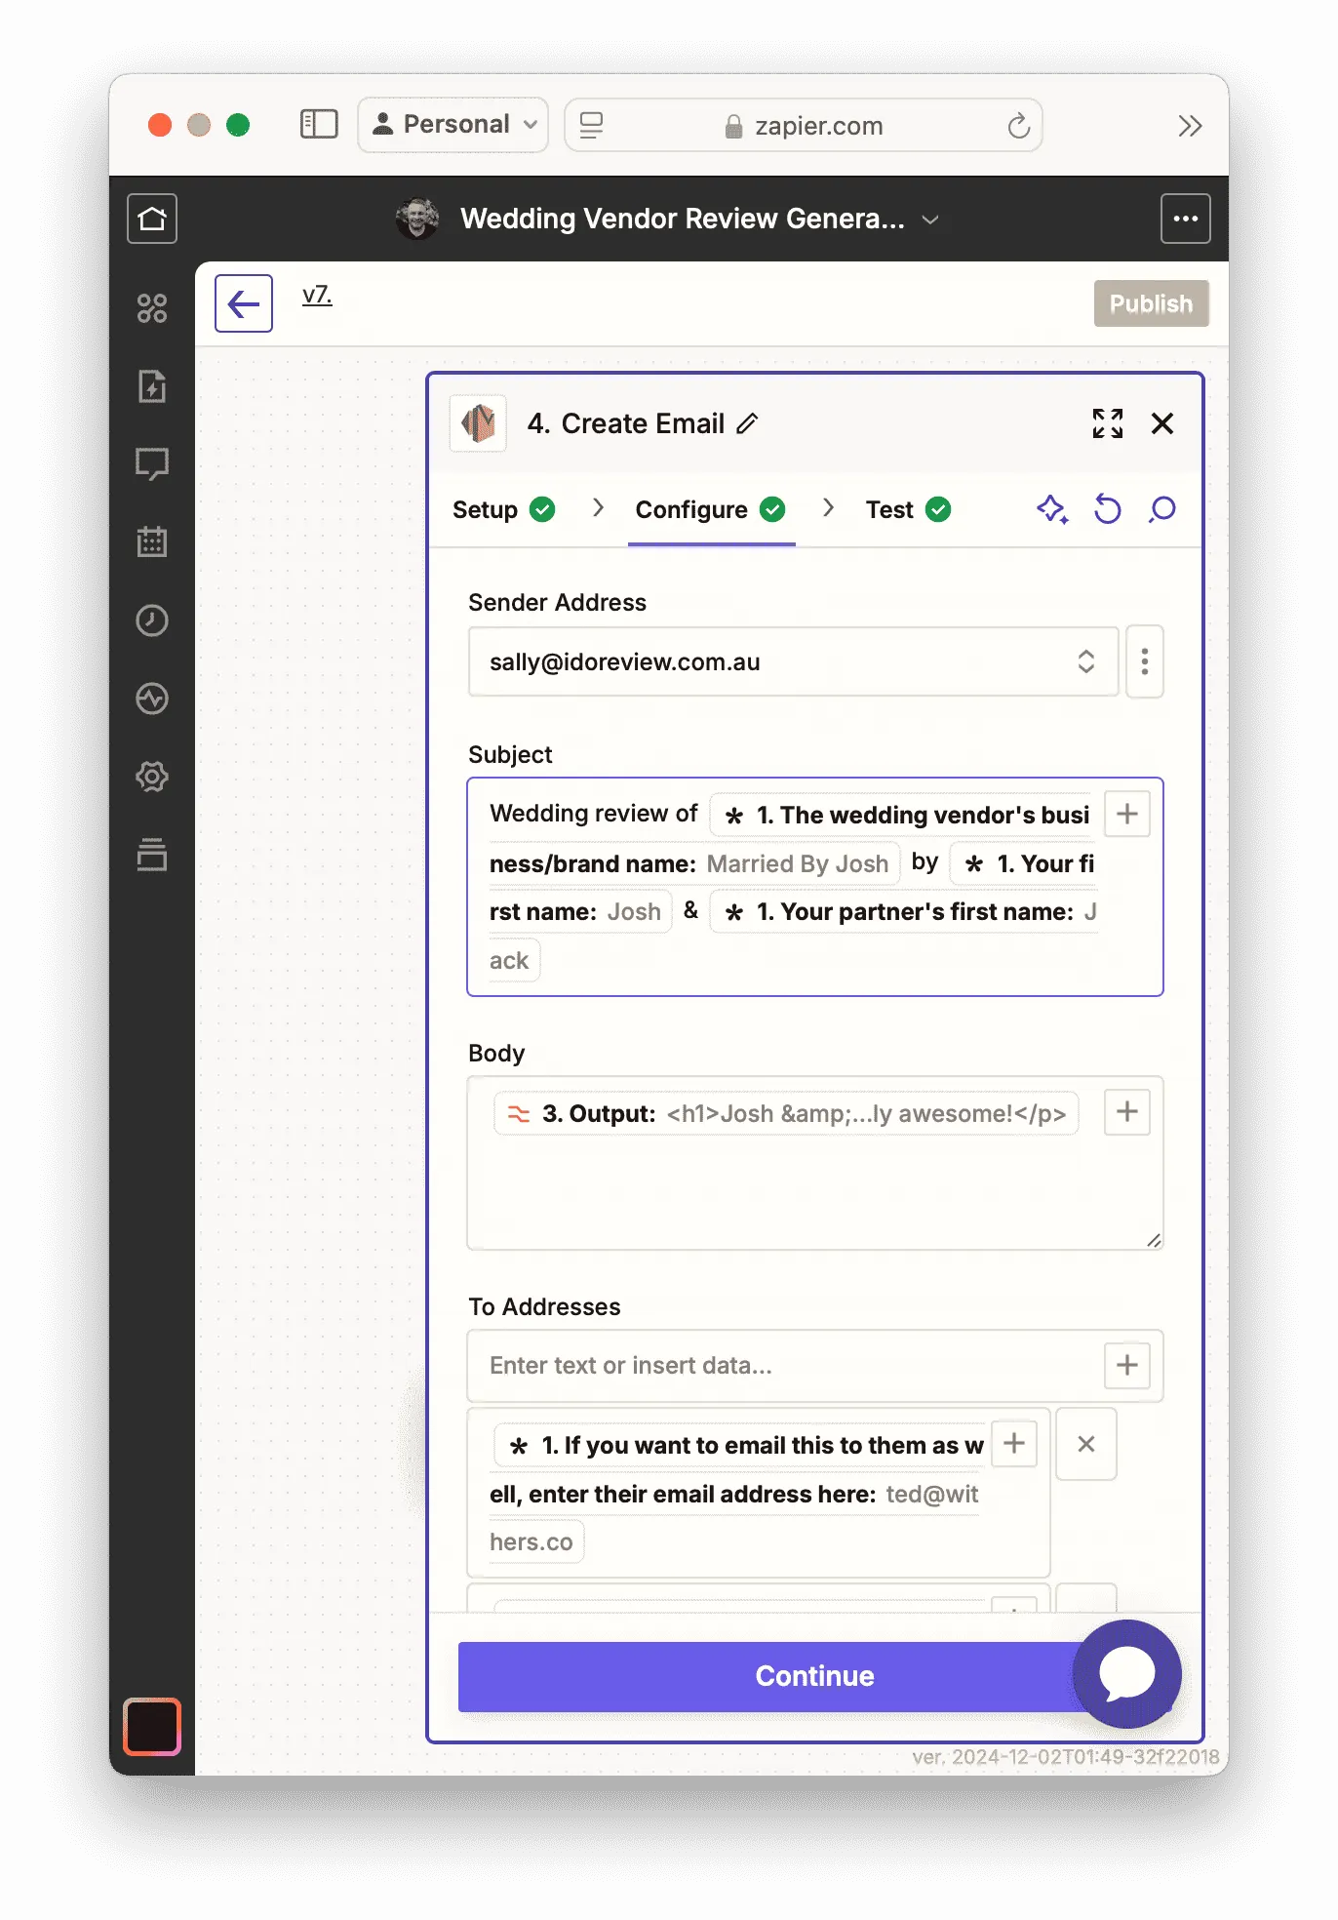Click the AI sparkle icon
Viewport: 1338px width, 1920px height.
(1052, 509)
